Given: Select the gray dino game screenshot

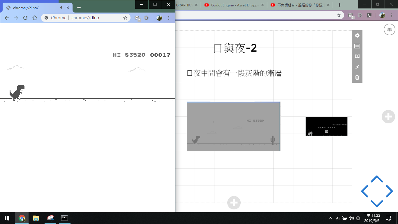Looking at the screenshot, I should point(233,126).
